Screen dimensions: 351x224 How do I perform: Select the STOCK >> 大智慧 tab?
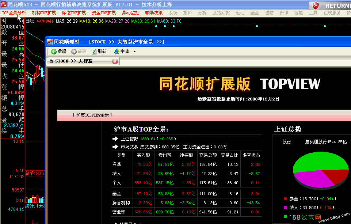83,61
